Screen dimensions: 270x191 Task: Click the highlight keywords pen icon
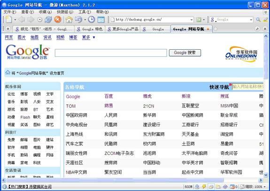[x=265, y=20]
